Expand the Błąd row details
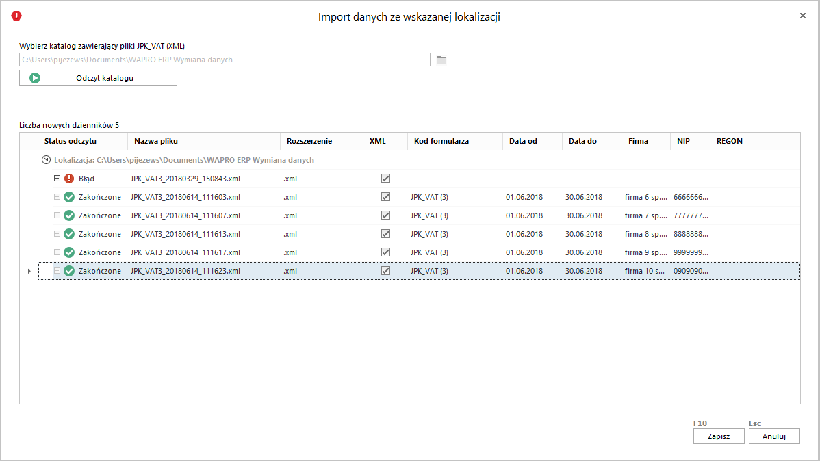The image size is (820, 461). click(x=57, y=179)
